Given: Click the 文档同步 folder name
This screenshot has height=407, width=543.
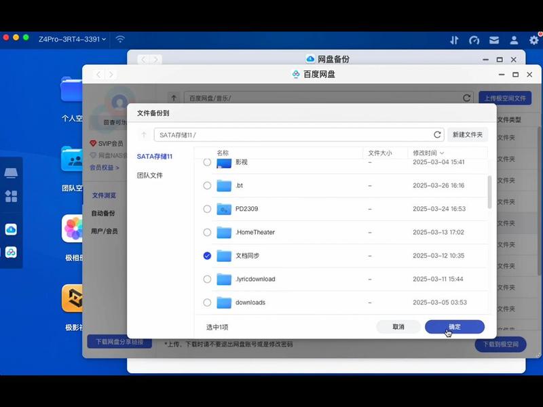Looking at the screenshot, I should point(247,256).
